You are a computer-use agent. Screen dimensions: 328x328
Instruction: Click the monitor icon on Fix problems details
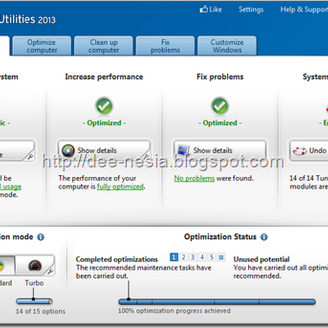(x=183, y=150)
